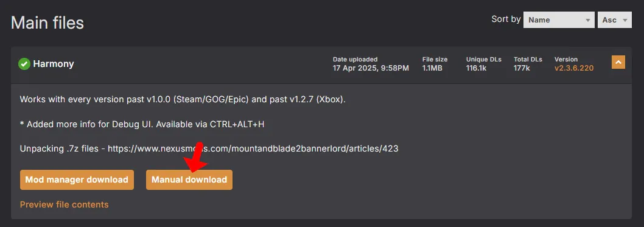Open the Sort by Name dropdown
This screenshot has height=227, width=644.
[x=559, y=19]
